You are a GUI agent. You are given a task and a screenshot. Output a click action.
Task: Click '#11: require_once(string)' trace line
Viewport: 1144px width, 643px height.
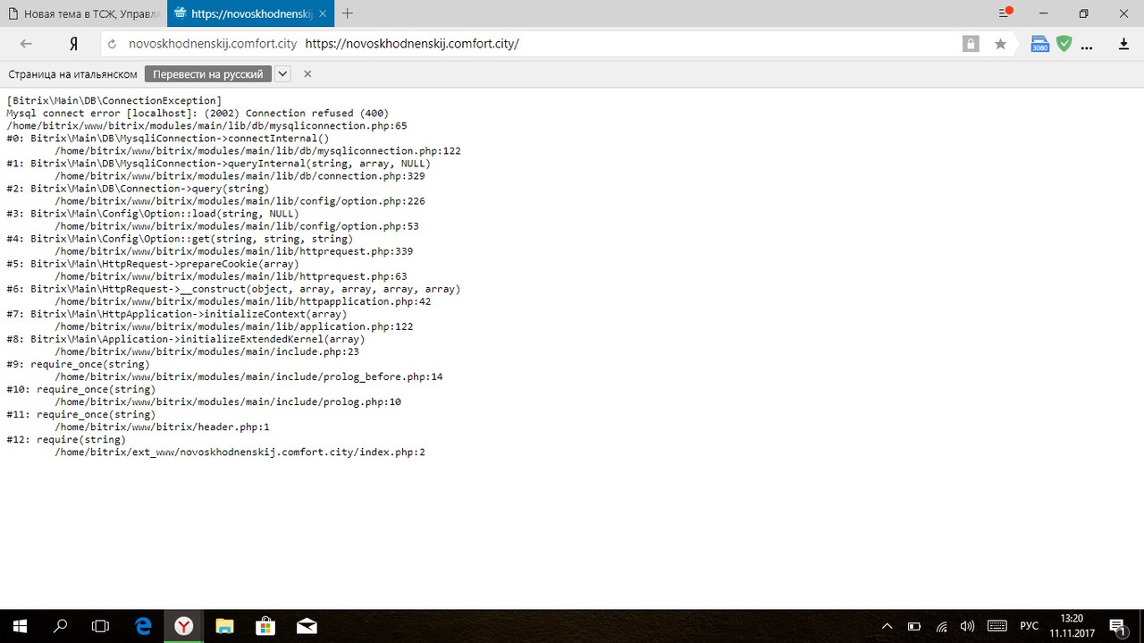point(81,414)
